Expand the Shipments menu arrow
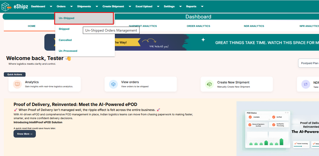Viewport: 319px width, 156px height. (x=97, y=6)
